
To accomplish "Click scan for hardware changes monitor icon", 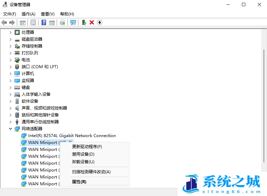I will [73, 22].
